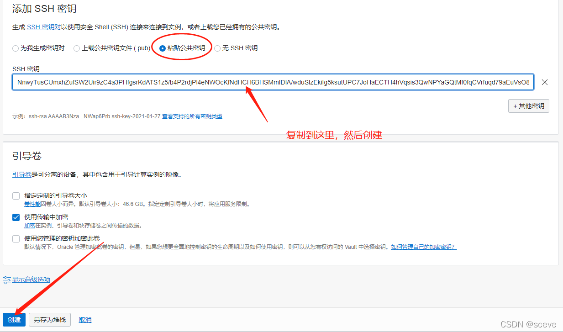Open 查看支持的所有密钥类型 link

192,116
